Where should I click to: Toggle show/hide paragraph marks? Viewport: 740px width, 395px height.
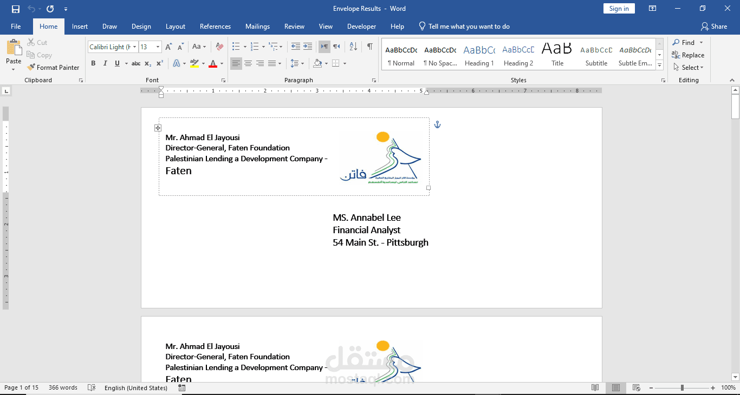pyautogui.click(x=369, y=47)
